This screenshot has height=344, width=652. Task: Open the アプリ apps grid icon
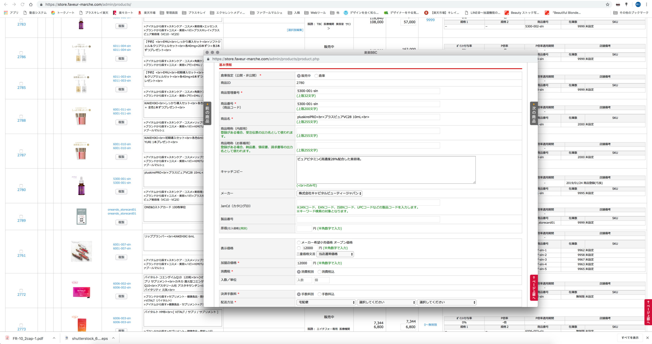tap(6, 12)
